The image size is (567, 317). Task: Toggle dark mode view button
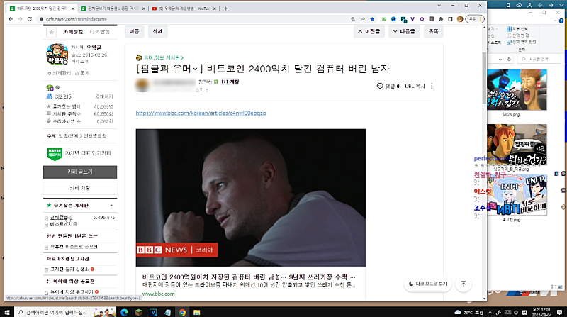pos(428,284)
